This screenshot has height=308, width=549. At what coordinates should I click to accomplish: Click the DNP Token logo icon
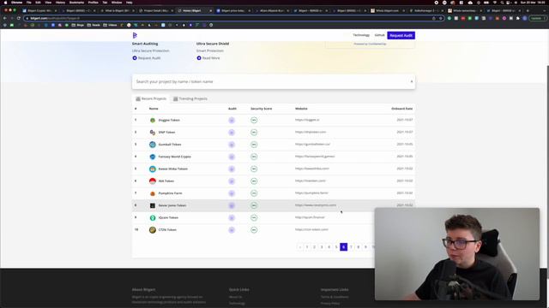pyautogui.click(x=153, y=133)
